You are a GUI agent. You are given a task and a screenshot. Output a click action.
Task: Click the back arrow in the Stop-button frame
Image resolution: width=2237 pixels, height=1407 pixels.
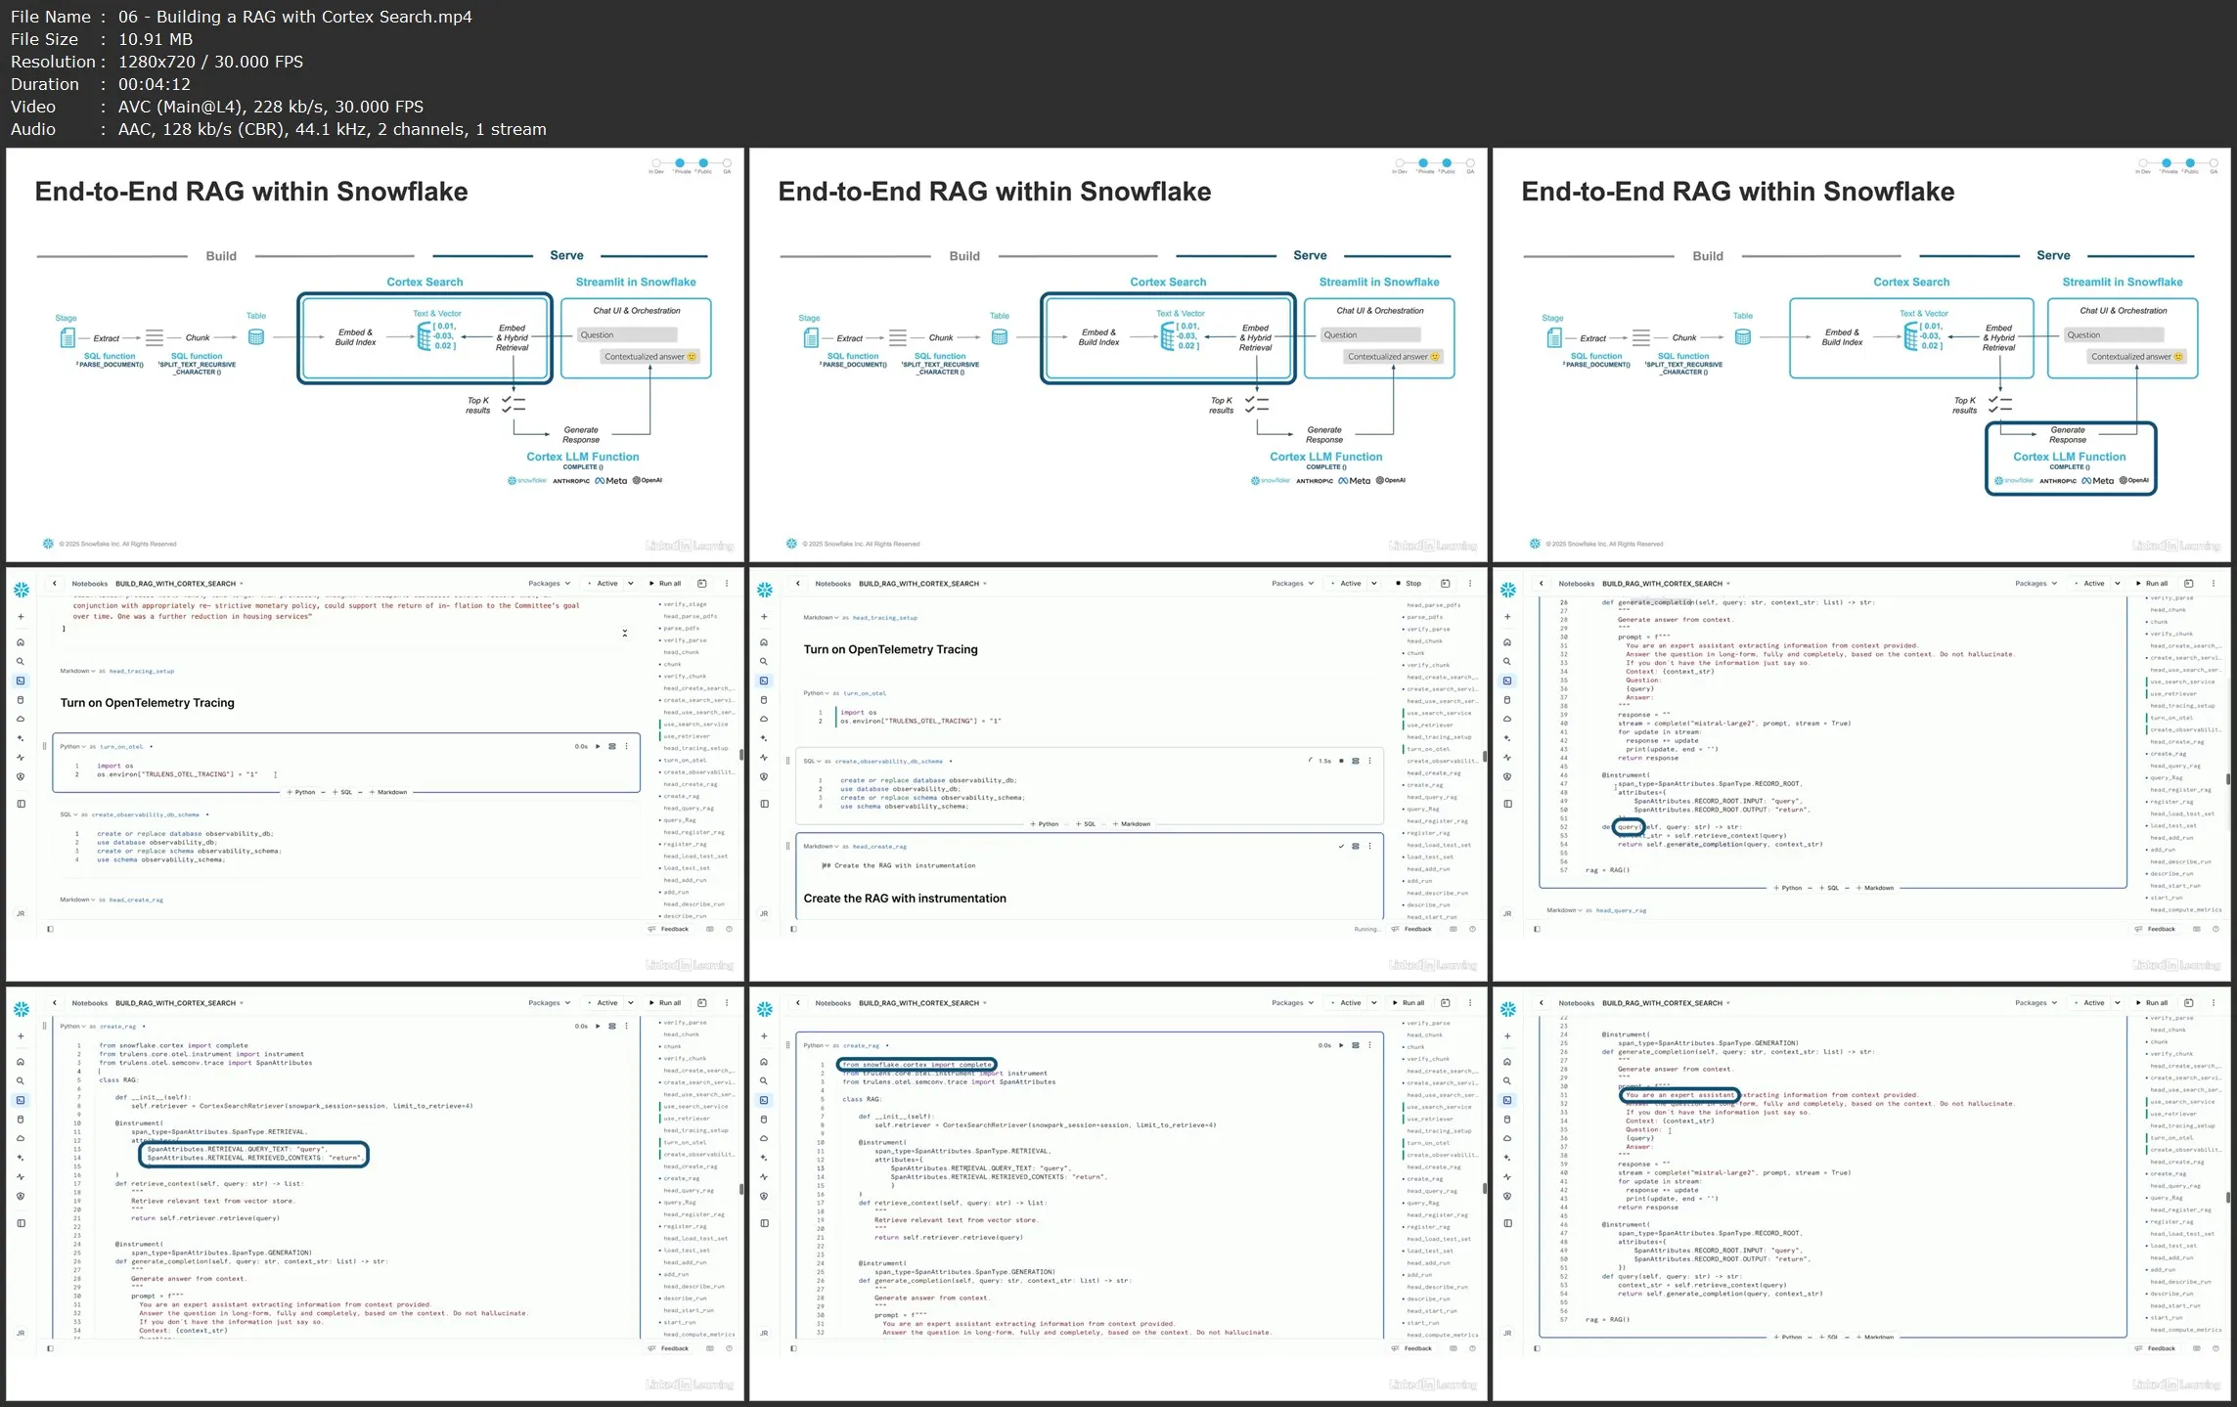pos(798,584)
